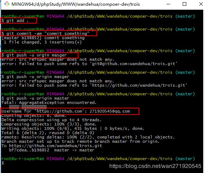Viewport: 205px width, 173px height.
Task: Click 'bf7cdea..b198852 master -> master' line
Action: tap(52, 150)
